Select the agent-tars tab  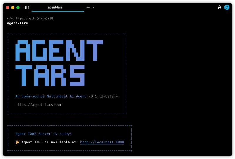click(x=58, y=7)
